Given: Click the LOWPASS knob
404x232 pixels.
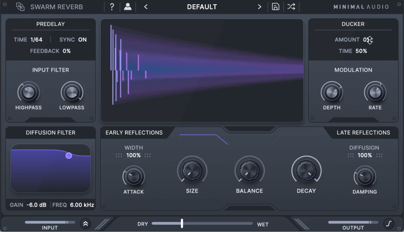Looking at the screenshot, I should coord(72,92).
